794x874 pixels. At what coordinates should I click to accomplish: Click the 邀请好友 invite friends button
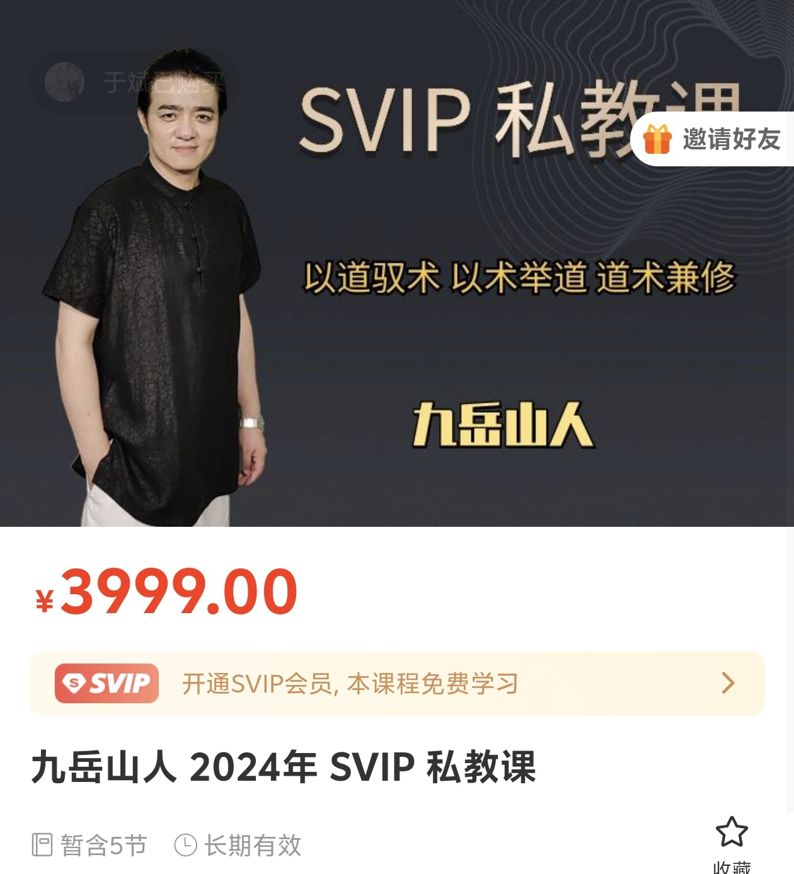(713, 139)
